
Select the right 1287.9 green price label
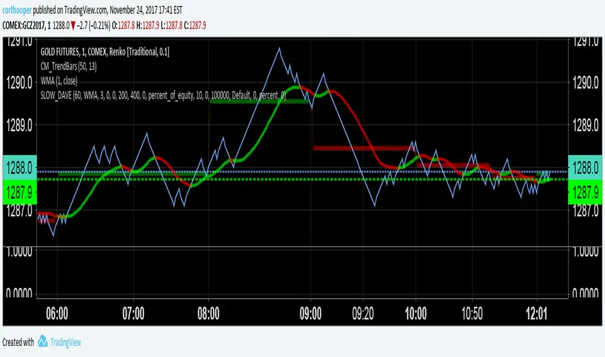point(585,192)
